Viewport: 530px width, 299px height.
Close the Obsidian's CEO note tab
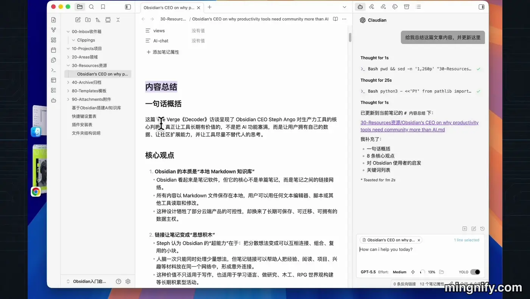click(x=199, y=7)
